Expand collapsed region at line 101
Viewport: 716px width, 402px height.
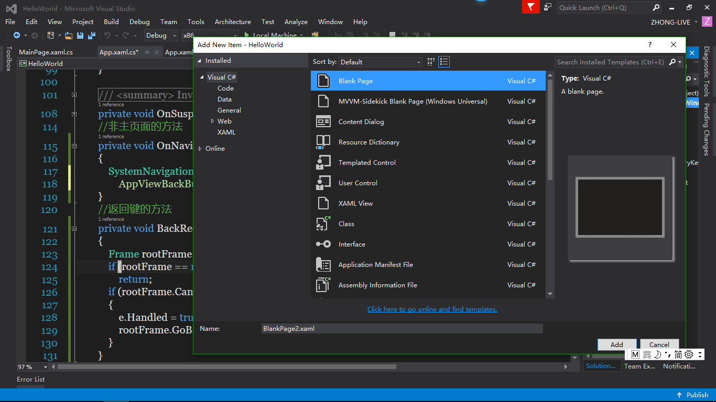[74, 95]
